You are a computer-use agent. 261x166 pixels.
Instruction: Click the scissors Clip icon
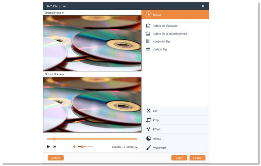pos(148,111)
